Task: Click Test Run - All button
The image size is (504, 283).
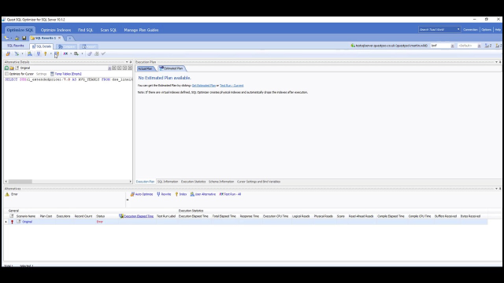Action: pyautogui.click(x=230, y=194)
